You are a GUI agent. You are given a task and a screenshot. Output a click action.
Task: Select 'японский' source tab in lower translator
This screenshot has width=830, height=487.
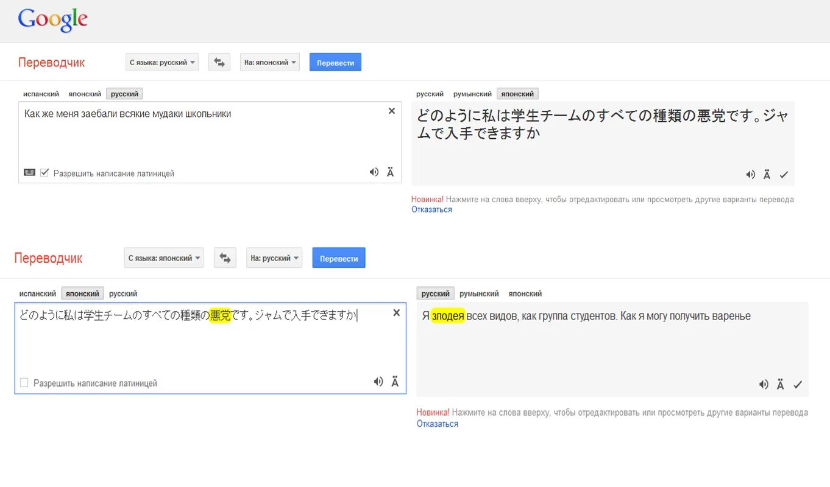82,293
